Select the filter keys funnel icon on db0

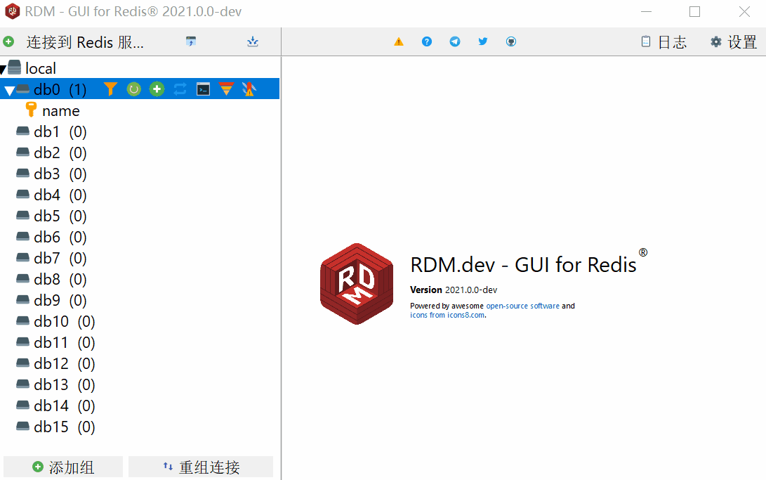[110, 89]
